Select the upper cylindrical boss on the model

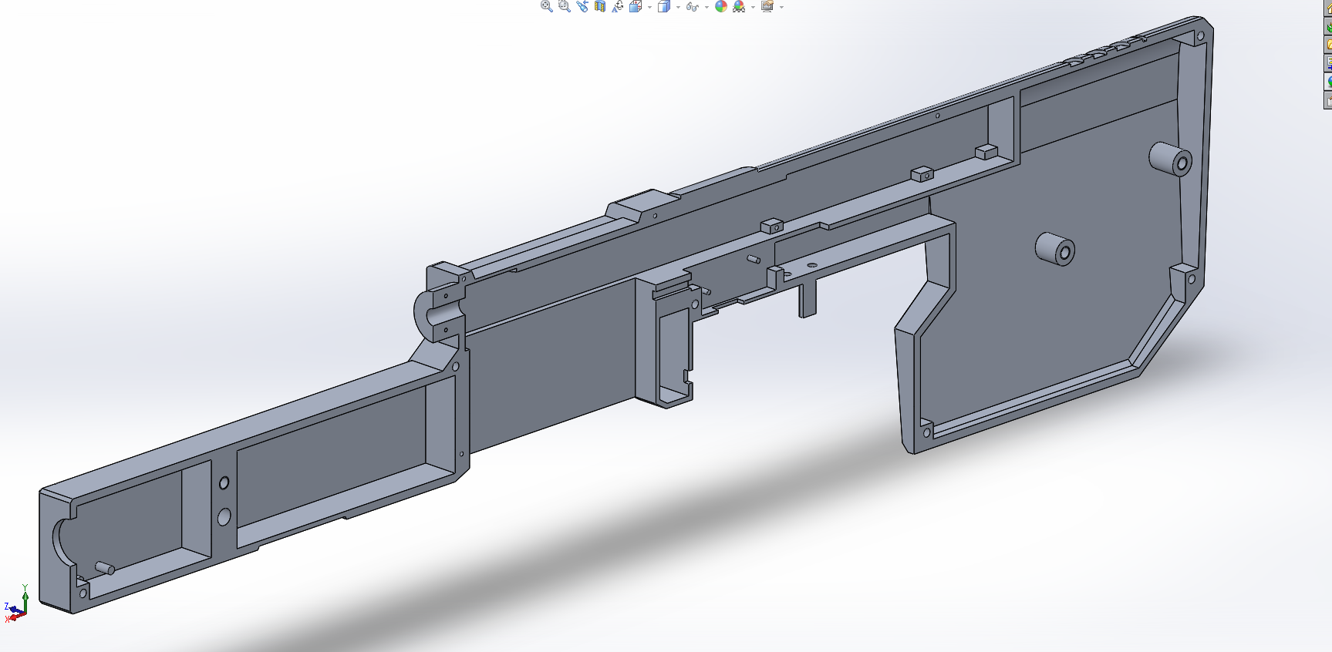[1170, 158]
